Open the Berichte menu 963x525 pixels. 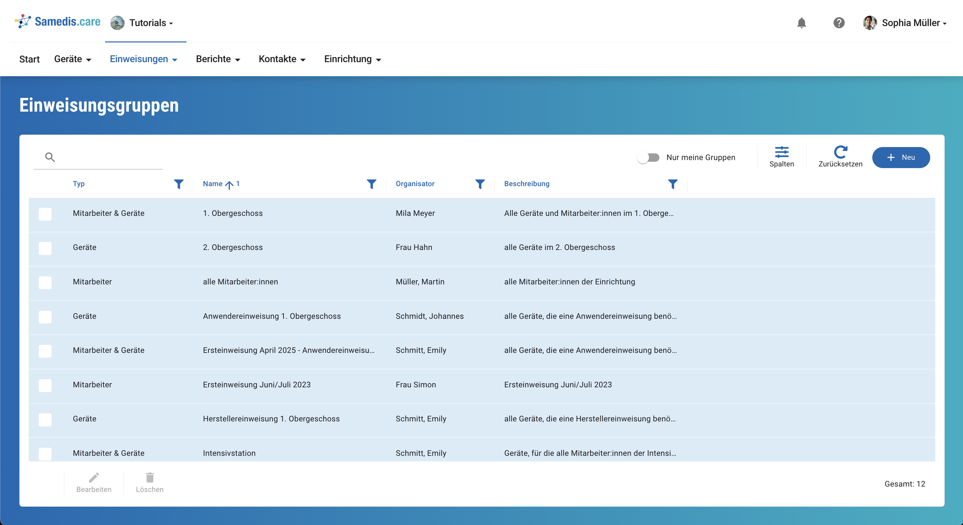point(218,59)
